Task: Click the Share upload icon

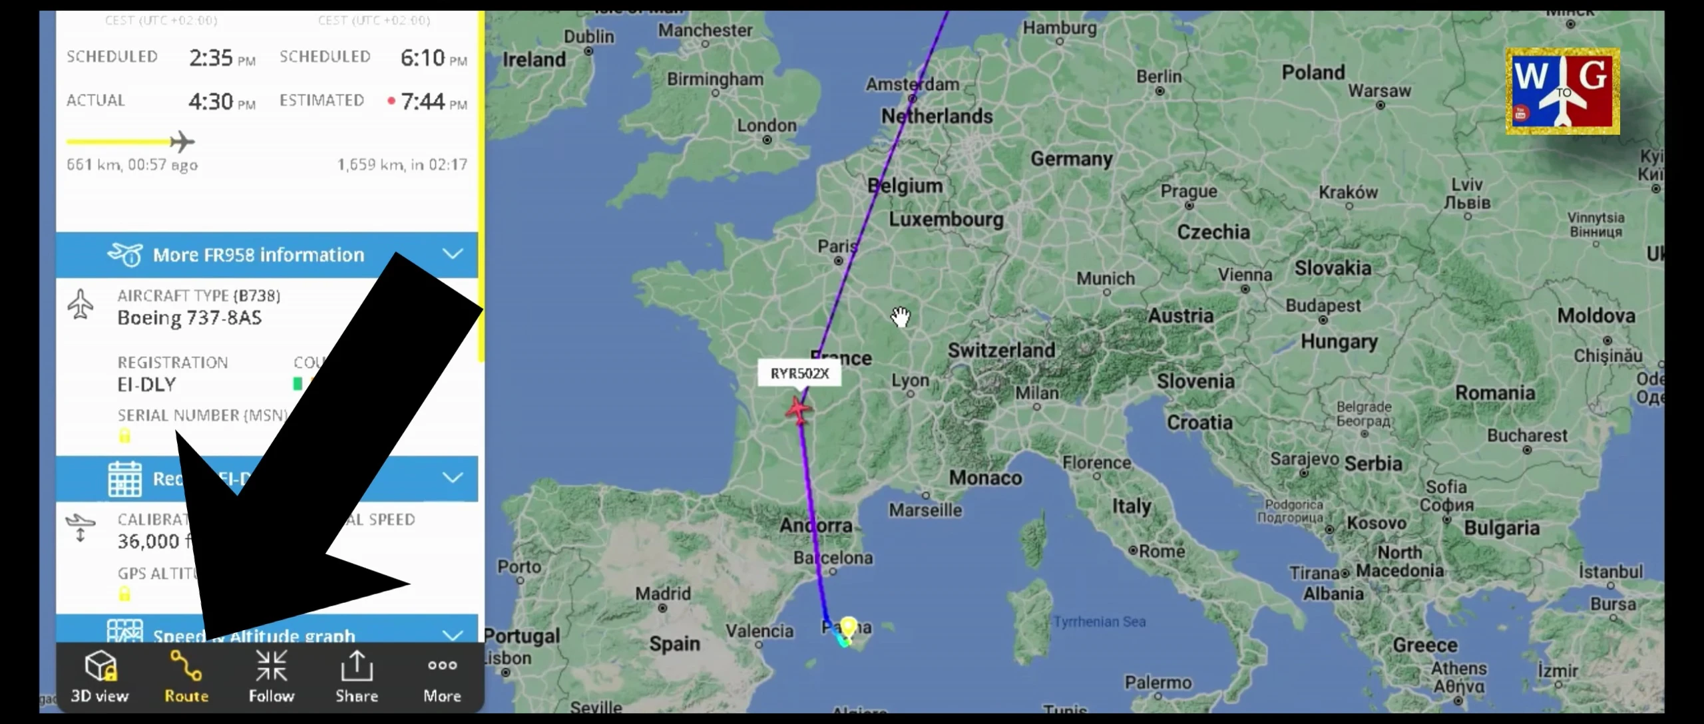Action: 357,666
